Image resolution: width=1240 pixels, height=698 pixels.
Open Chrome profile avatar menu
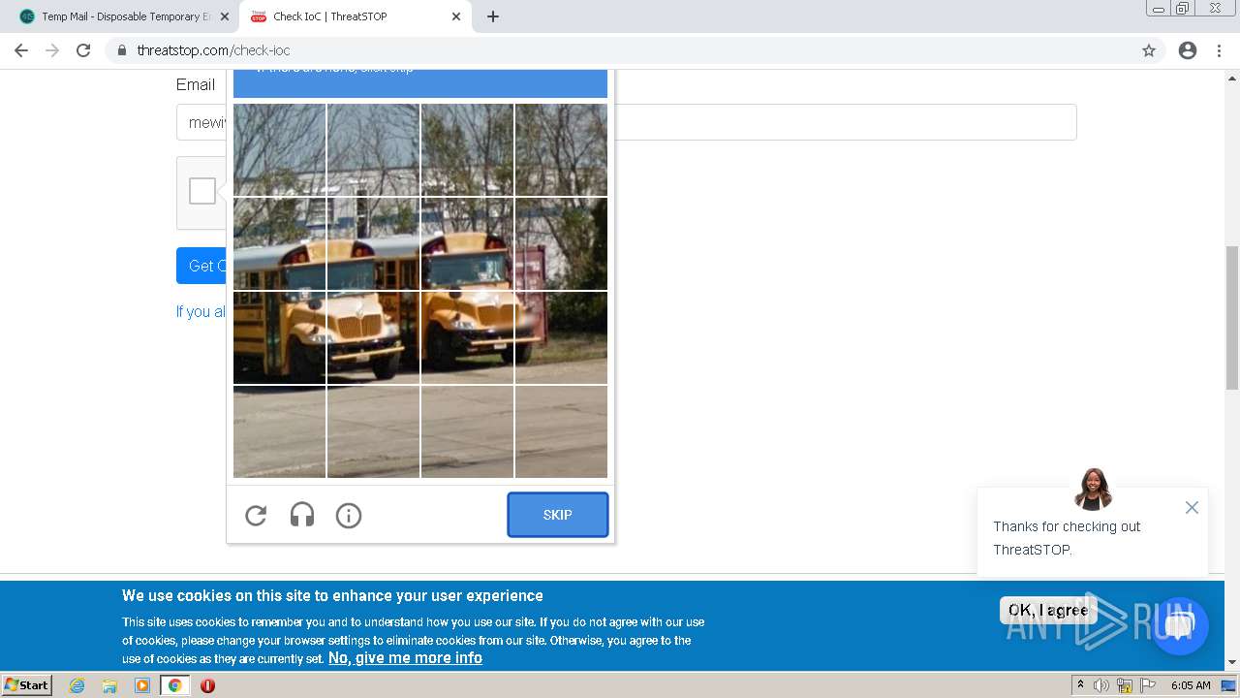[x=1188, y=50]
